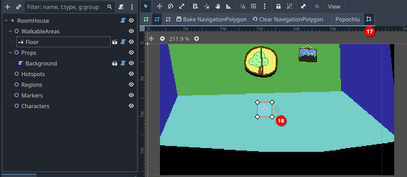Open Background's scene in editor icon
407x177 pixels.
pos(115,63)
